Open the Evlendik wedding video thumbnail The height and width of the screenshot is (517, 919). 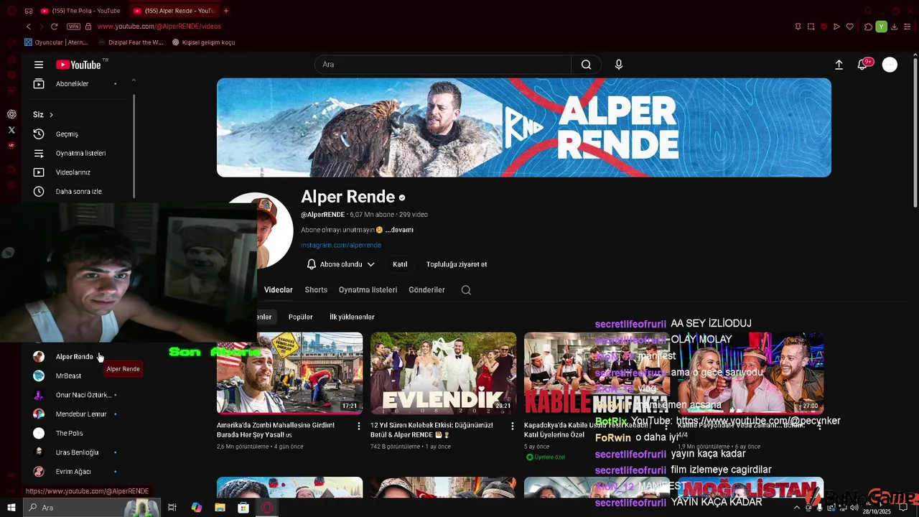click(444, 373)
